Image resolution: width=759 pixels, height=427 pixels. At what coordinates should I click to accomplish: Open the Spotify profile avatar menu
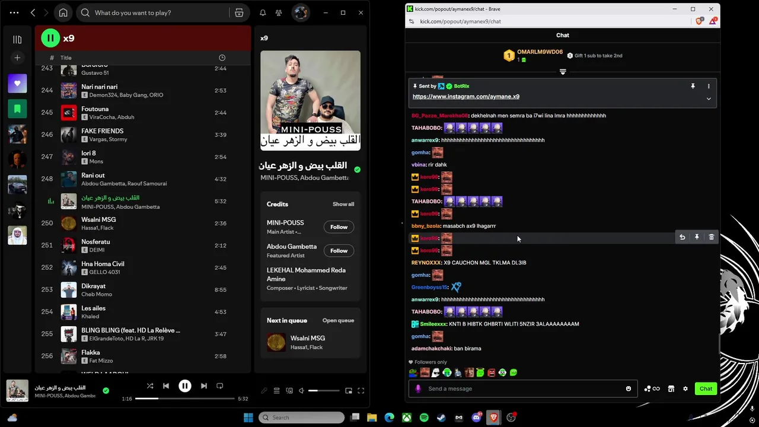click(301, 12)
